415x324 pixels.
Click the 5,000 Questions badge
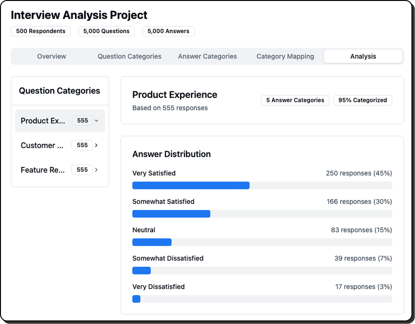(x=106, y=31)
